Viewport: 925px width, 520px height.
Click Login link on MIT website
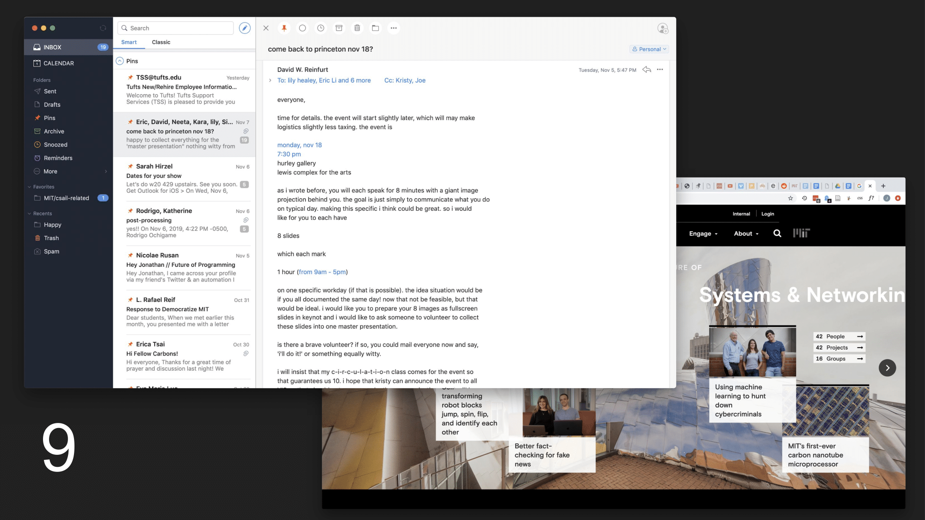(x=768, y=214)
